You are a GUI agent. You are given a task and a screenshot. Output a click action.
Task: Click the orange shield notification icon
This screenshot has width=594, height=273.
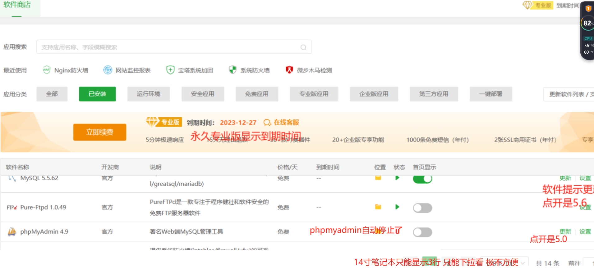pos(588,8)
